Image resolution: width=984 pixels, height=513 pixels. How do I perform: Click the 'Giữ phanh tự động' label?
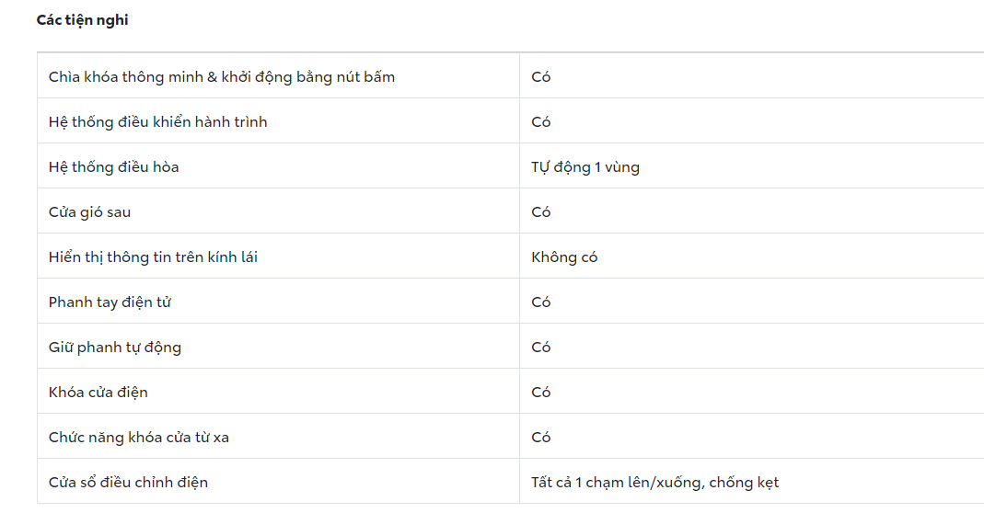(x=115, y=348)
